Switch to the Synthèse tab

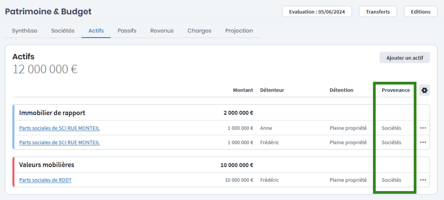tap(24, 31)
